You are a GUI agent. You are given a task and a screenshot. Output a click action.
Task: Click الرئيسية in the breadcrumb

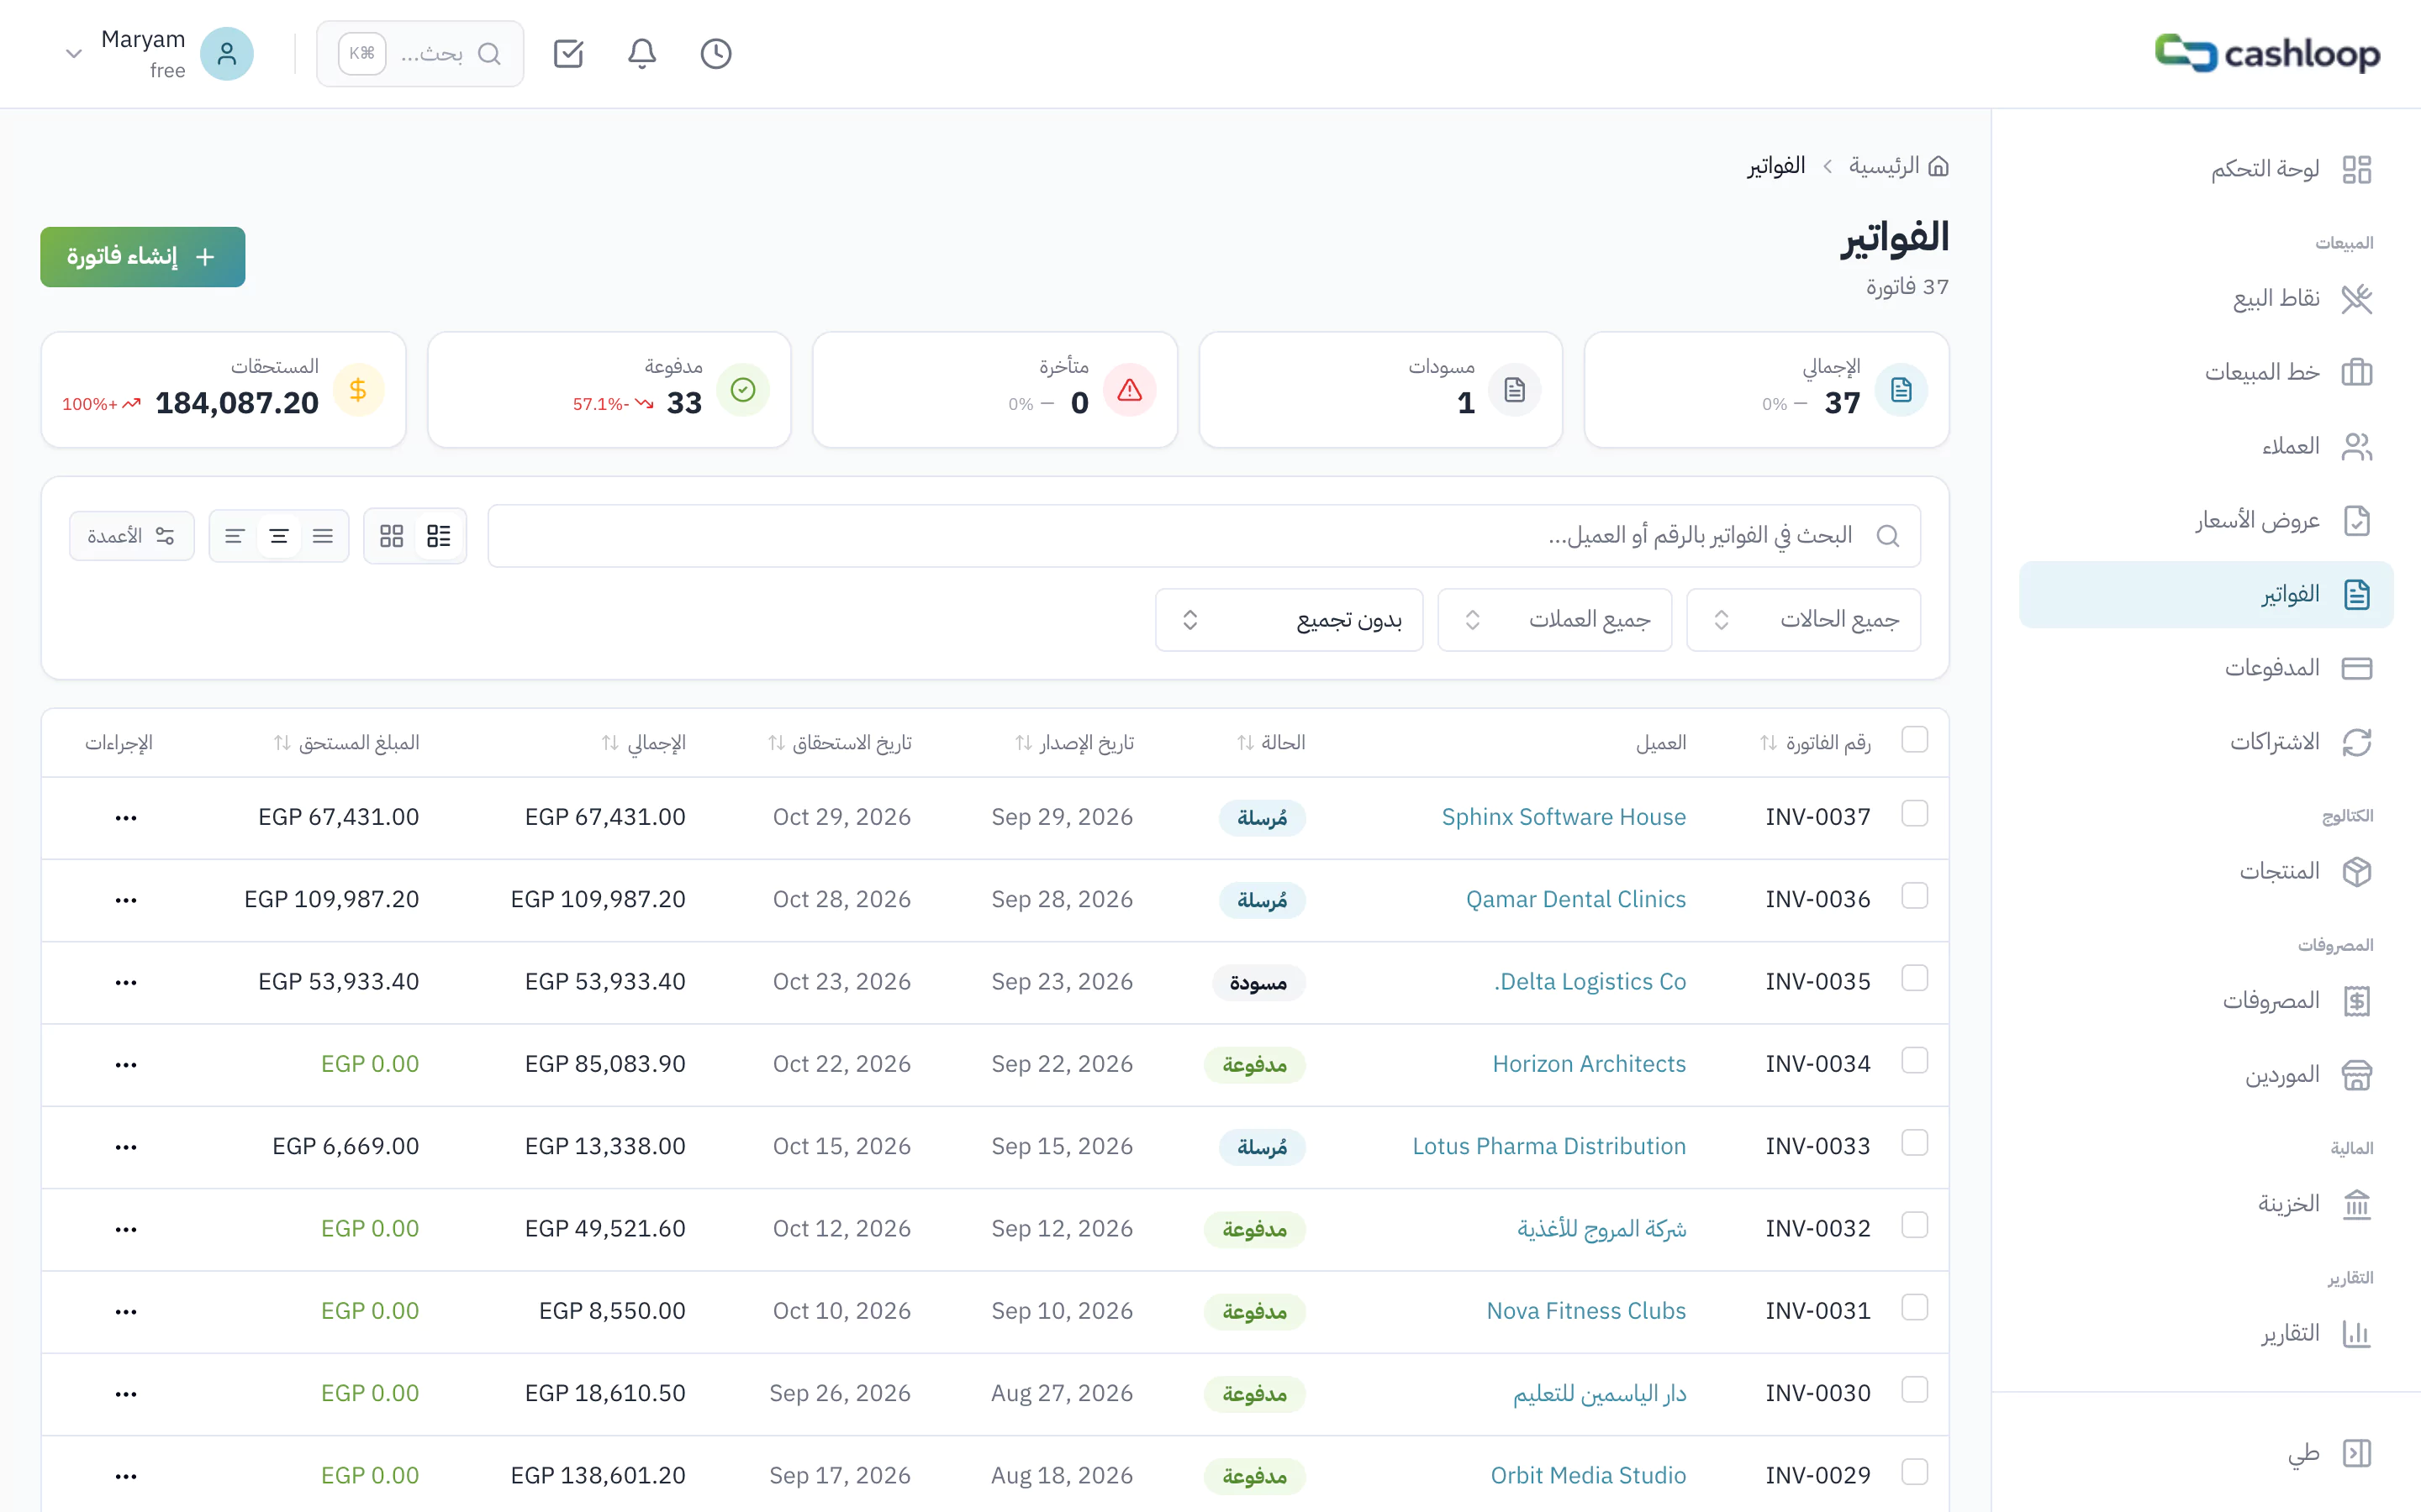[x=1884, y=166]
